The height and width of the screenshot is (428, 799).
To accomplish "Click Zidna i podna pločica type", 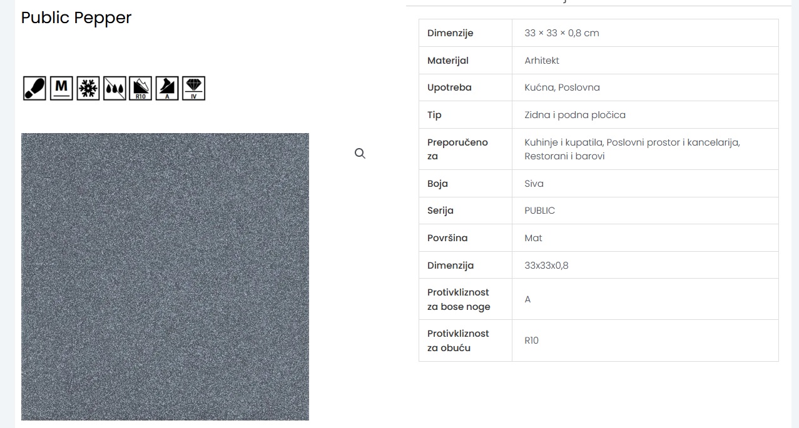I will tap(575, 115).
